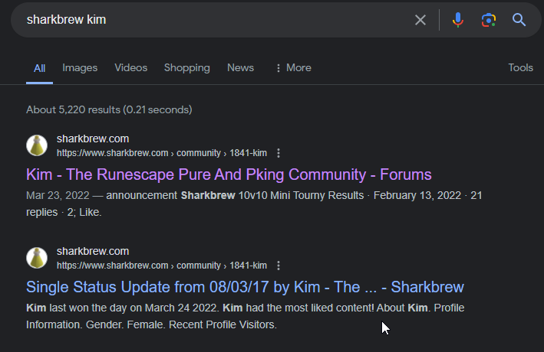This screenshot has width=544, height=352.
Task: Click potion favicon of the second sharkbrew.com result
Action: [37, 258]
